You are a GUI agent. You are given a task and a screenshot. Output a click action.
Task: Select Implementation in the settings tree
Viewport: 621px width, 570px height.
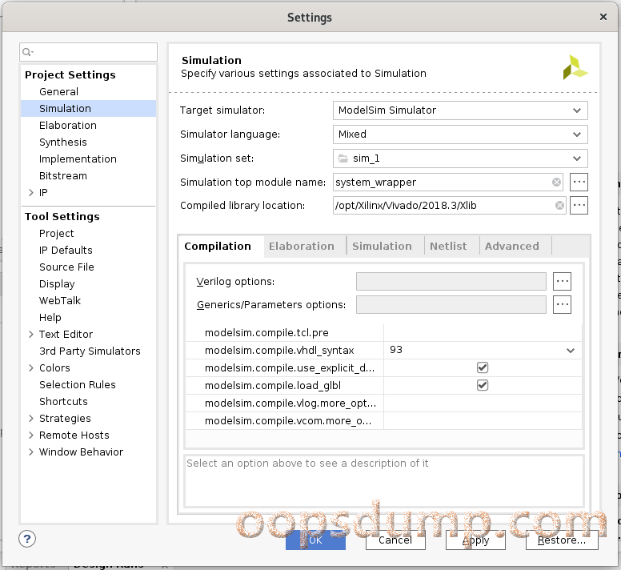78,159
